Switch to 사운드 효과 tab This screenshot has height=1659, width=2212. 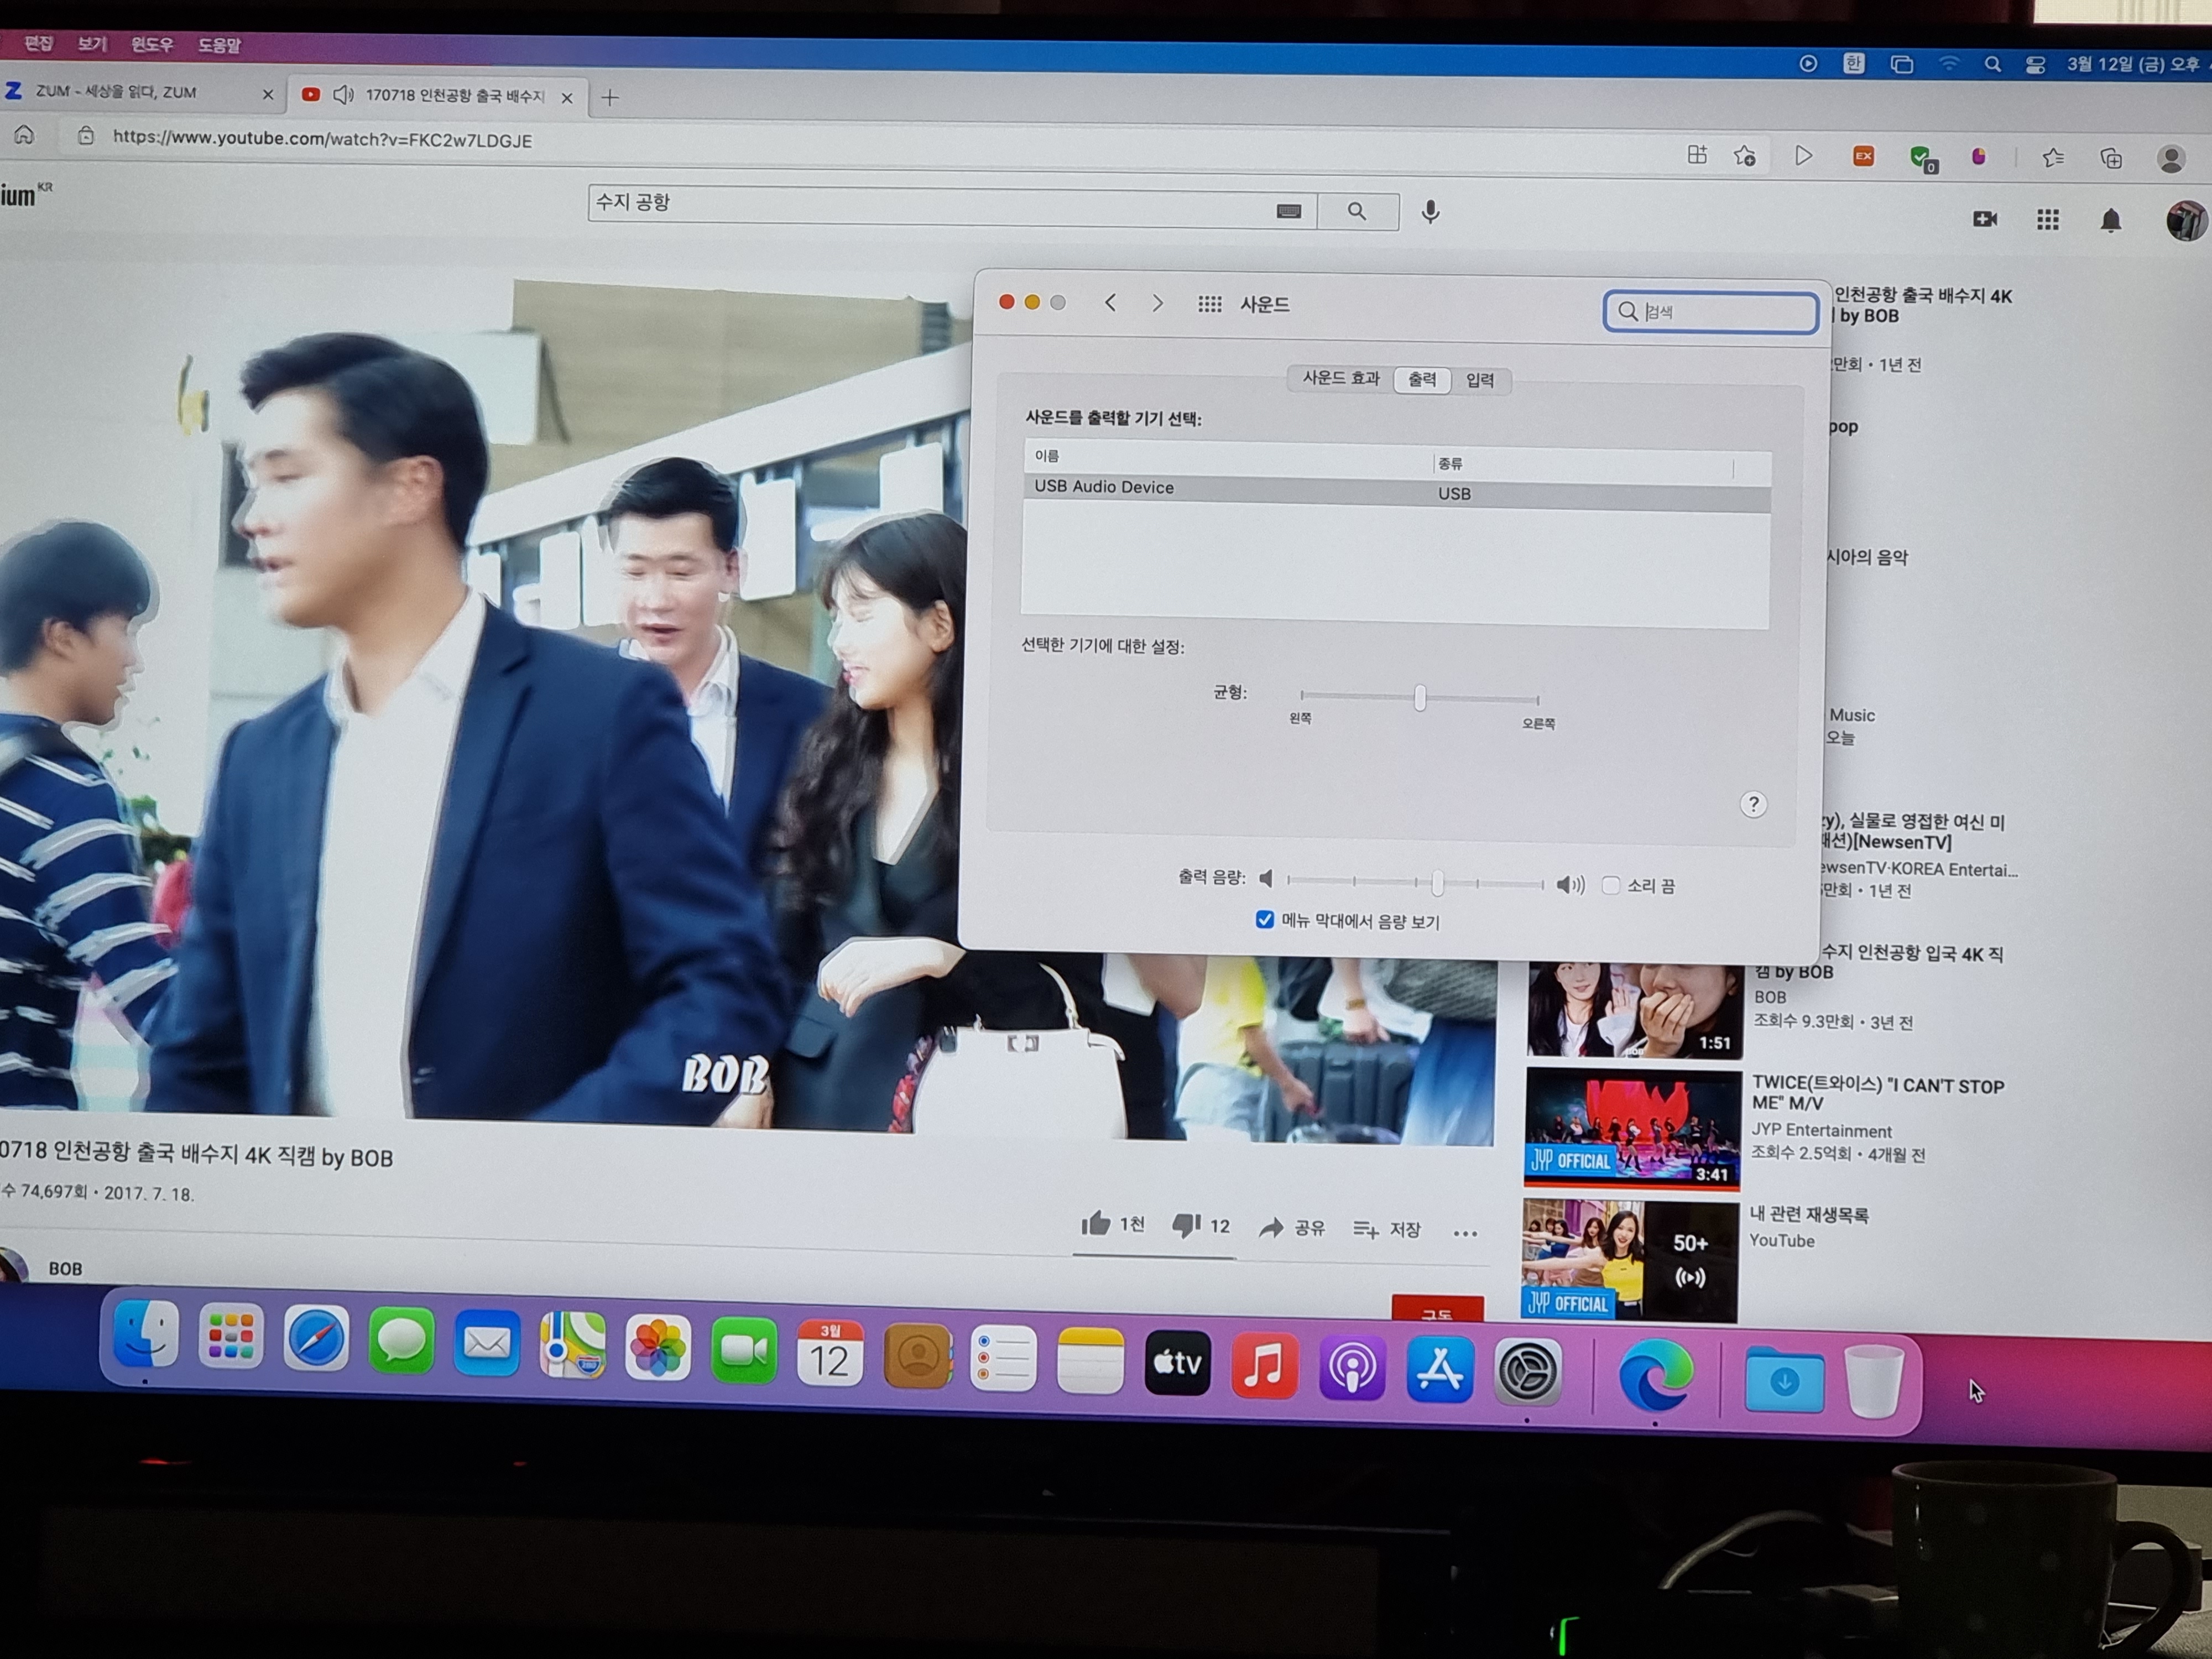point(1340,378)
